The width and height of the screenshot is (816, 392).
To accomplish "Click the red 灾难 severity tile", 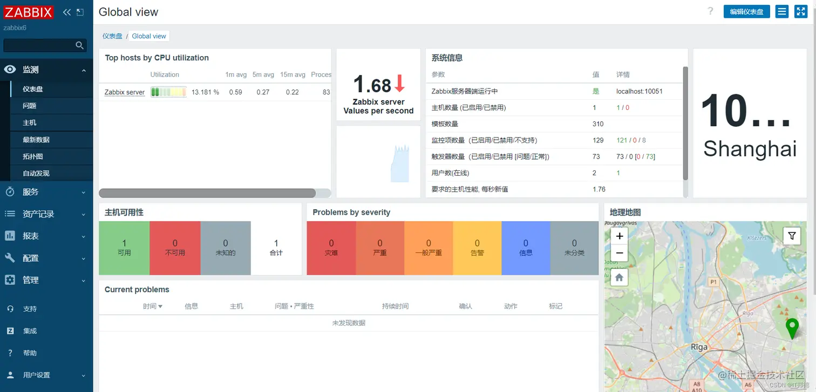I will pyautogui.click(x=331, y=248).
